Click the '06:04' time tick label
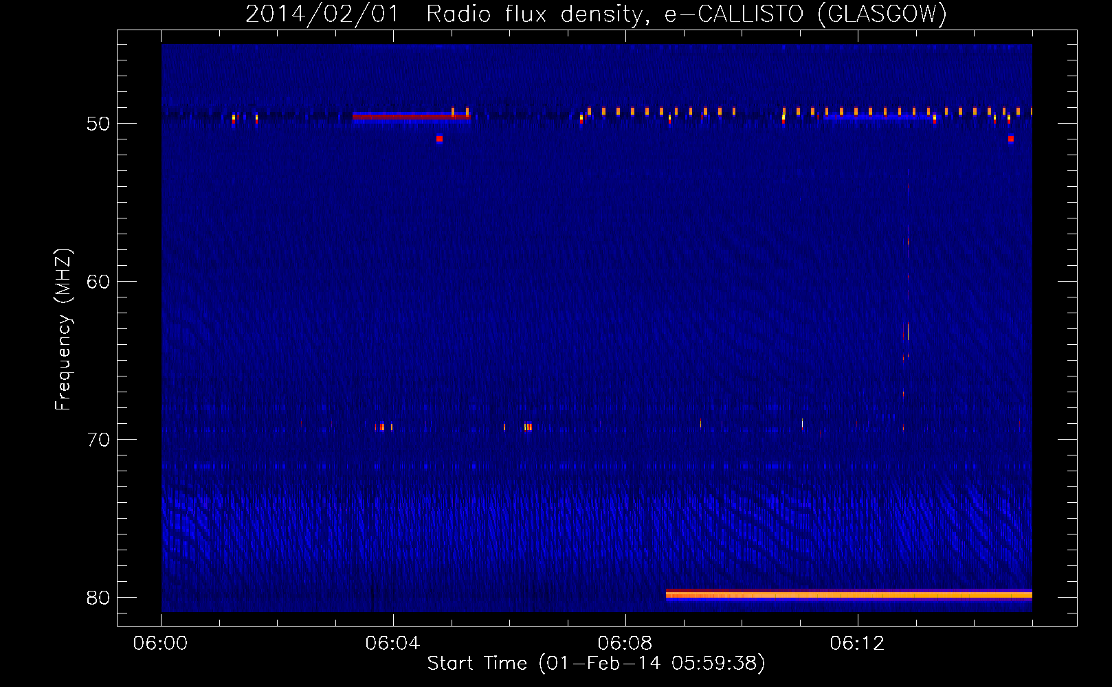 click(392, 644)
